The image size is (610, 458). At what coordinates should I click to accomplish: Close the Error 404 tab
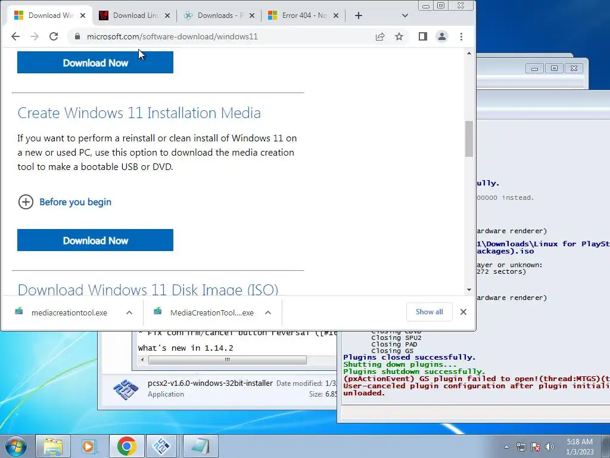click(336, 16)
